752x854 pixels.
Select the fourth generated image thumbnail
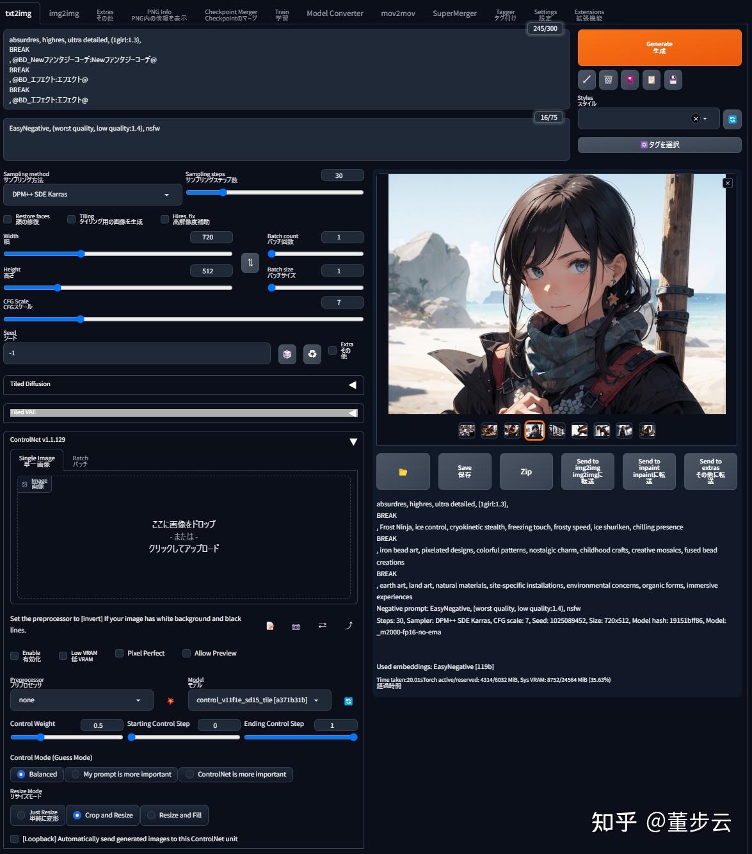(x=534, y=430)
